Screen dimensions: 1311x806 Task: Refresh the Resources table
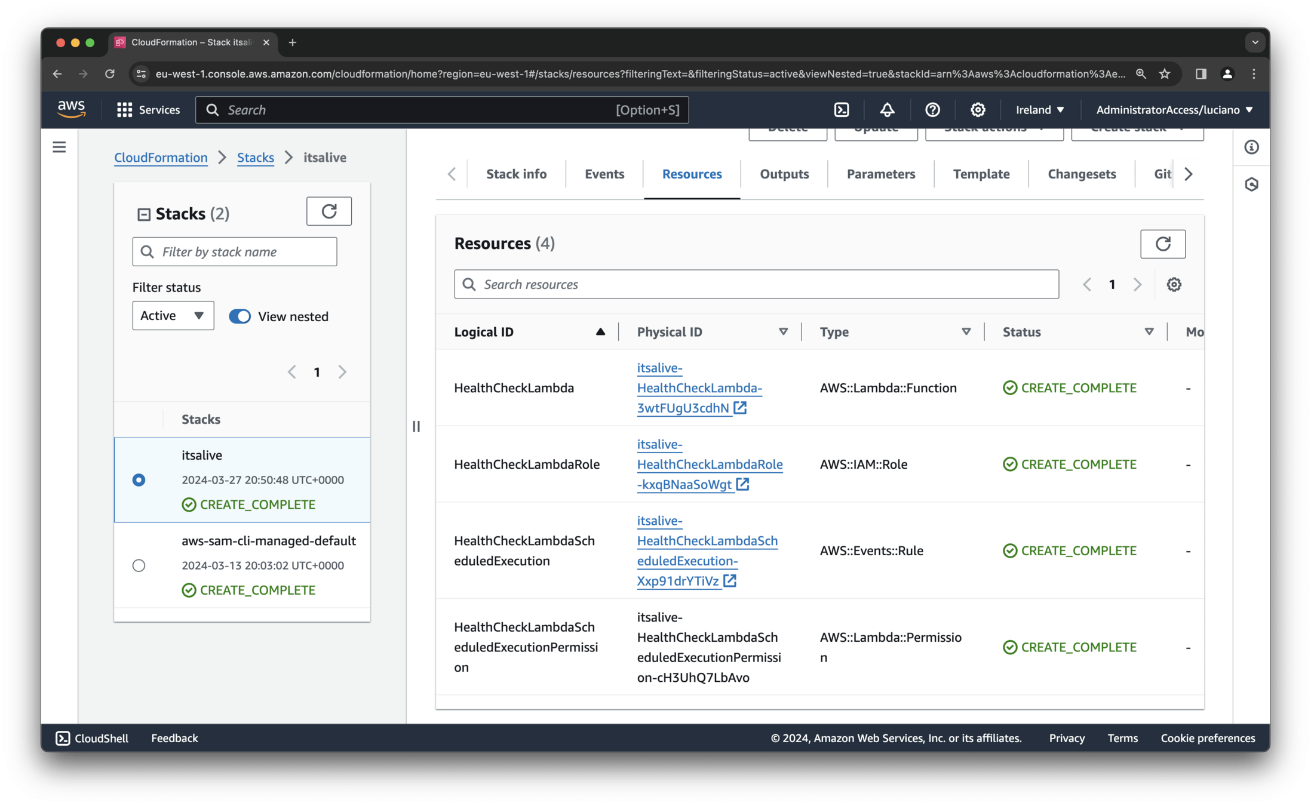point(1162,244)
